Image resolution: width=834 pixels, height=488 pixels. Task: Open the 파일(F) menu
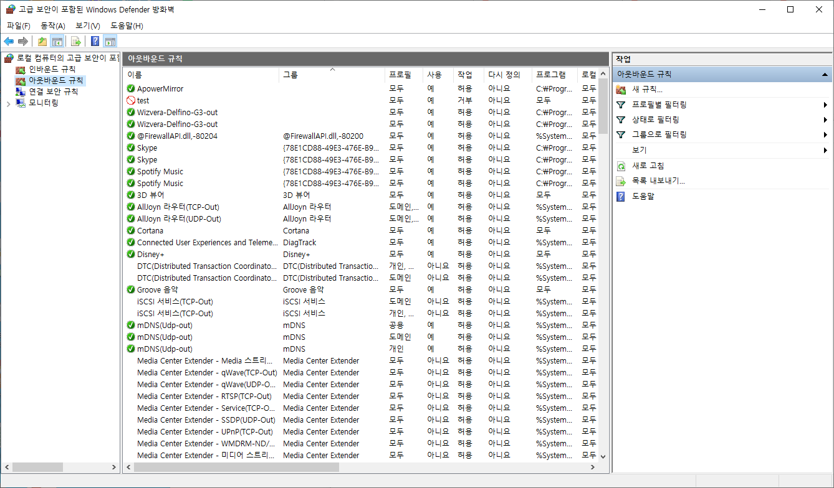[x=19, y=26]
